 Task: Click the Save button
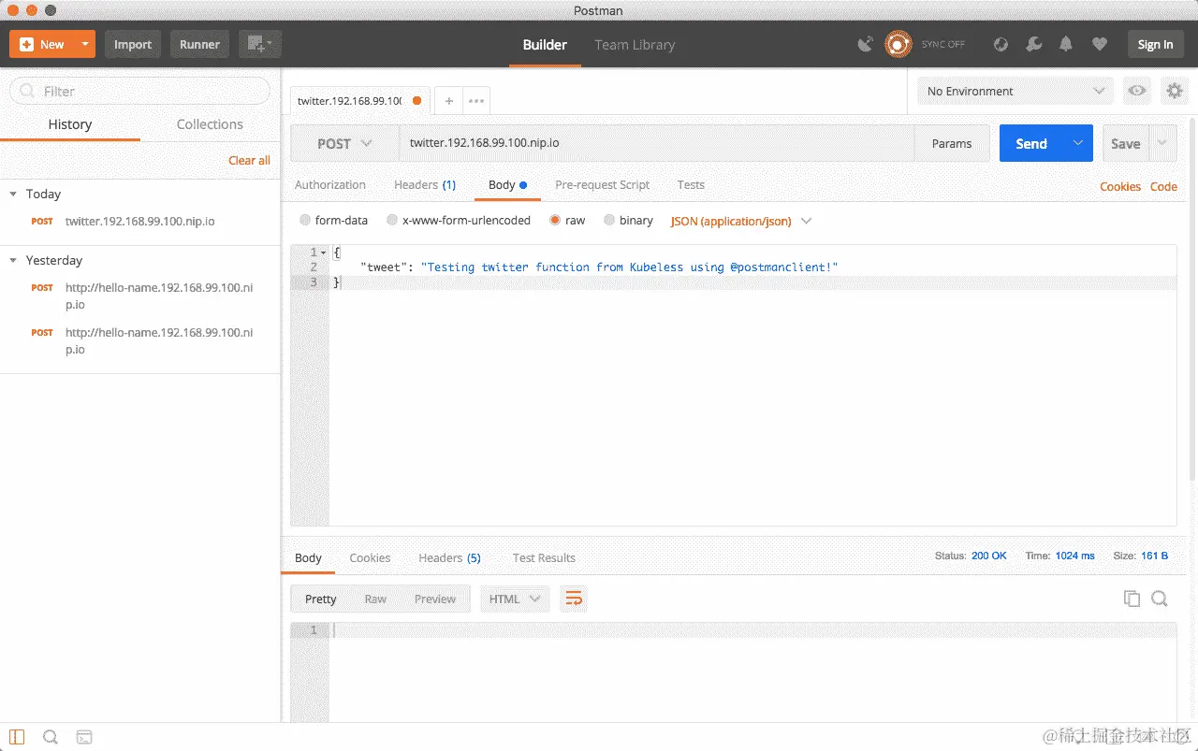pos(1125,143)
